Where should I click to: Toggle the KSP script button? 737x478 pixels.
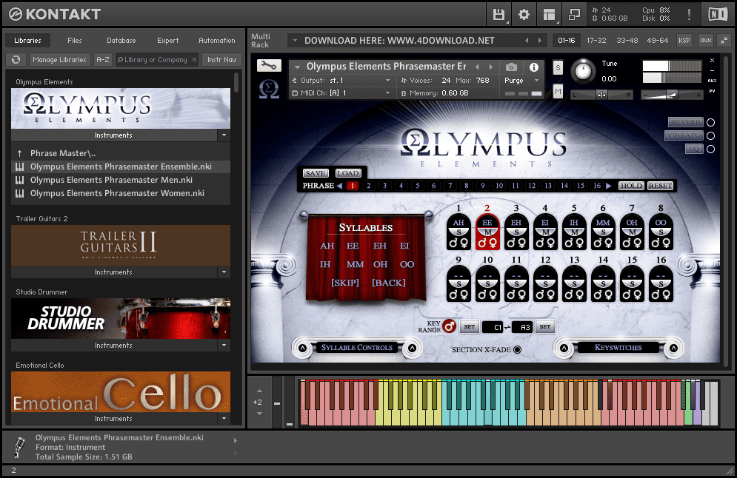tap(684, 41)
